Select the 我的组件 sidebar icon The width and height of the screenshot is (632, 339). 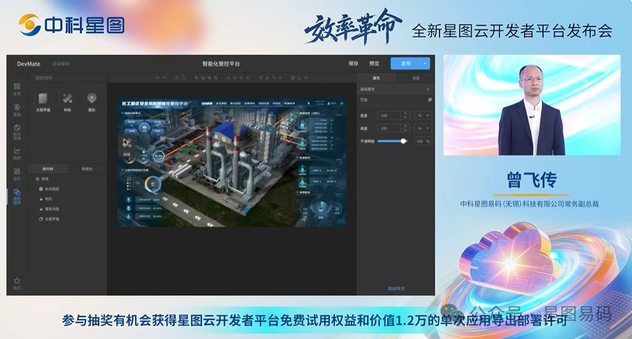[x=17, y=196]
